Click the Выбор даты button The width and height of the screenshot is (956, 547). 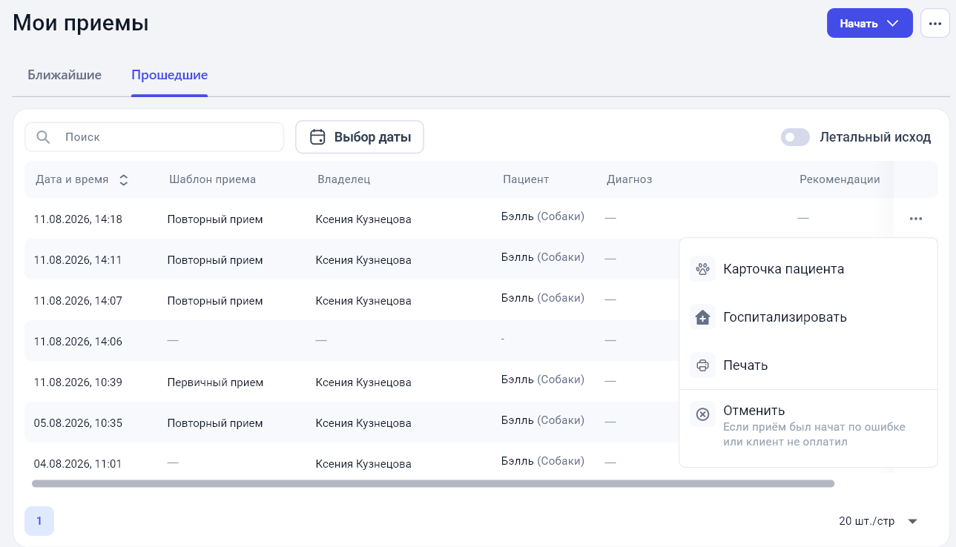pyautogui.click(x=360, y=137)
